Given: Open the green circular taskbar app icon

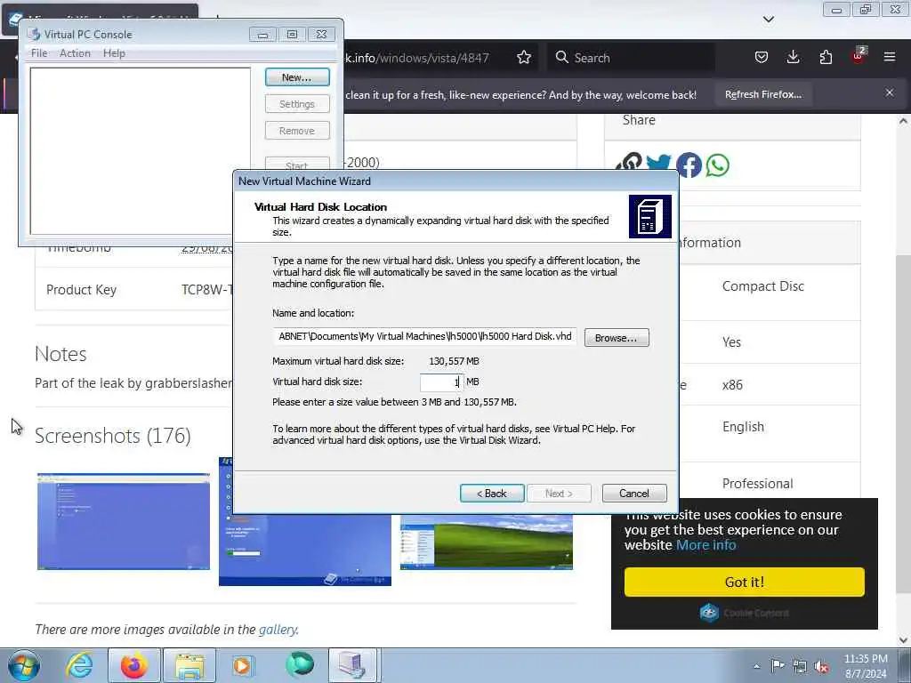Looking at the screenshot, I should pos(299,665).
